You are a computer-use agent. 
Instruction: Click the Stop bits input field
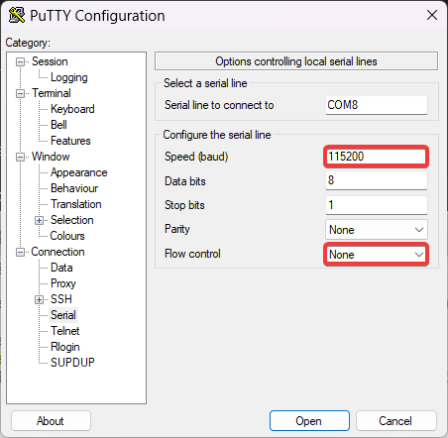point(377,205)
